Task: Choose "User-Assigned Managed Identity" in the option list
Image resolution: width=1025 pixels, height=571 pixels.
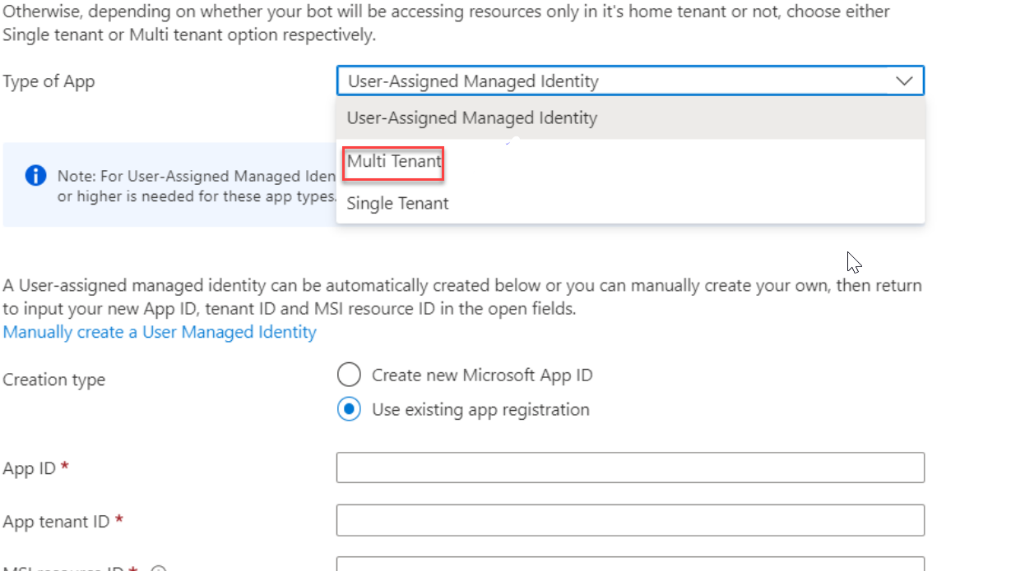Action: [x=471, y=117]
